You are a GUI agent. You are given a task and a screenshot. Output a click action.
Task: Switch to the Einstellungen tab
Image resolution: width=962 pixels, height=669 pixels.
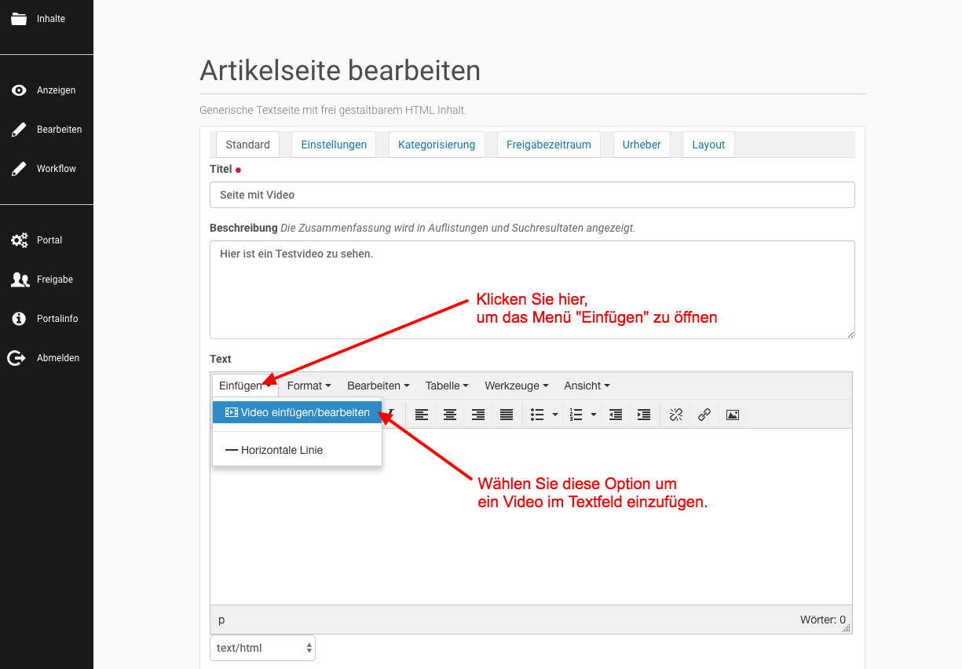[334, 144]
